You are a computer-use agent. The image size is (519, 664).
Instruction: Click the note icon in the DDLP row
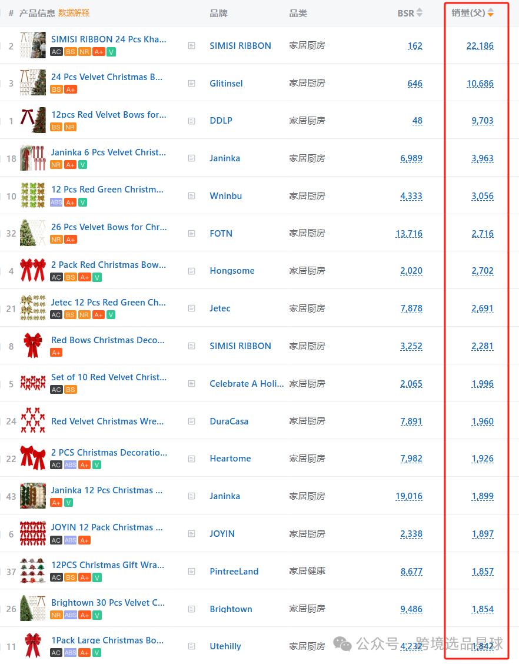tap(191, 121)
